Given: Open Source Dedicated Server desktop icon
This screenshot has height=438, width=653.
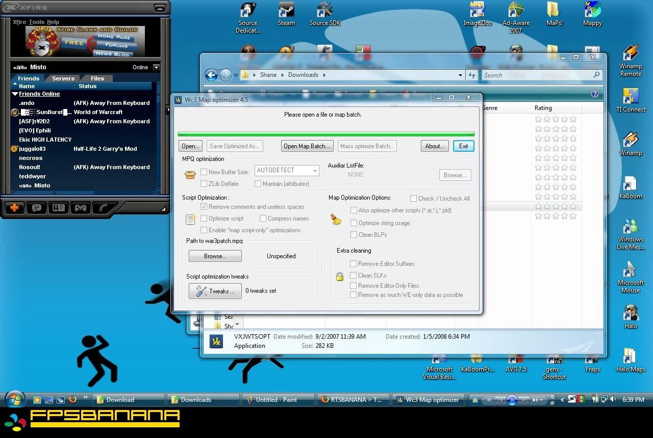Looking at the screenshot, I should click(248, 18).
